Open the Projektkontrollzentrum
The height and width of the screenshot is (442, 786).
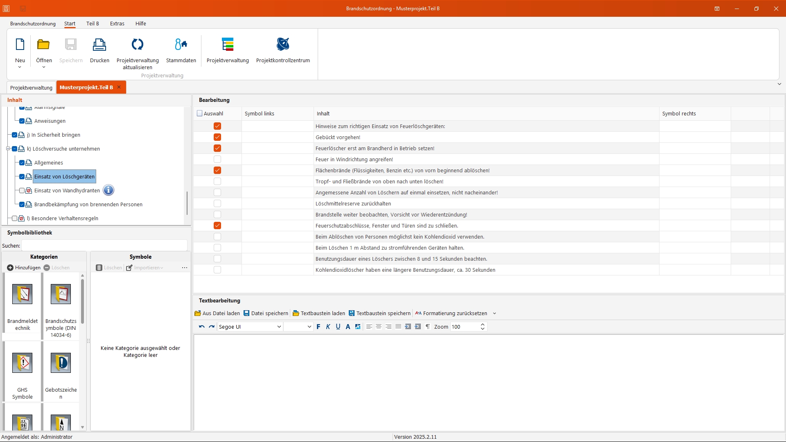(x=283, y=44)
